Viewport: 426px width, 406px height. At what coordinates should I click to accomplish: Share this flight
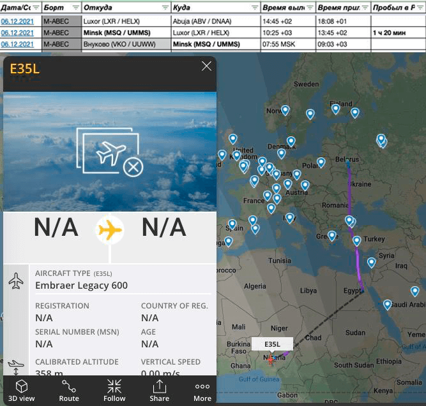coord(159,390)
